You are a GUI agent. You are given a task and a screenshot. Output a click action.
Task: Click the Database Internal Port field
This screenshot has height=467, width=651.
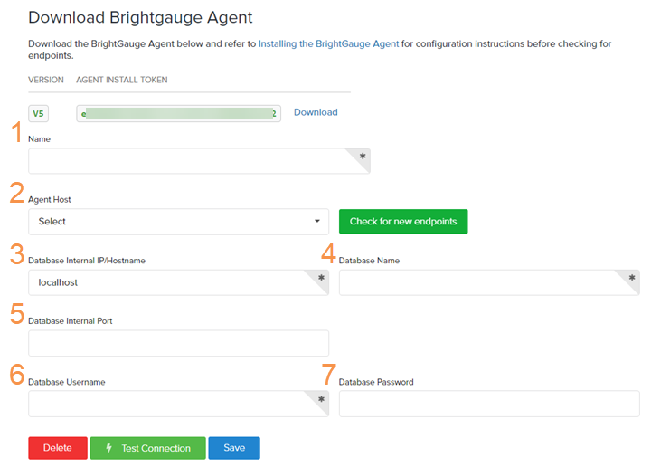[x=178, y=343]
